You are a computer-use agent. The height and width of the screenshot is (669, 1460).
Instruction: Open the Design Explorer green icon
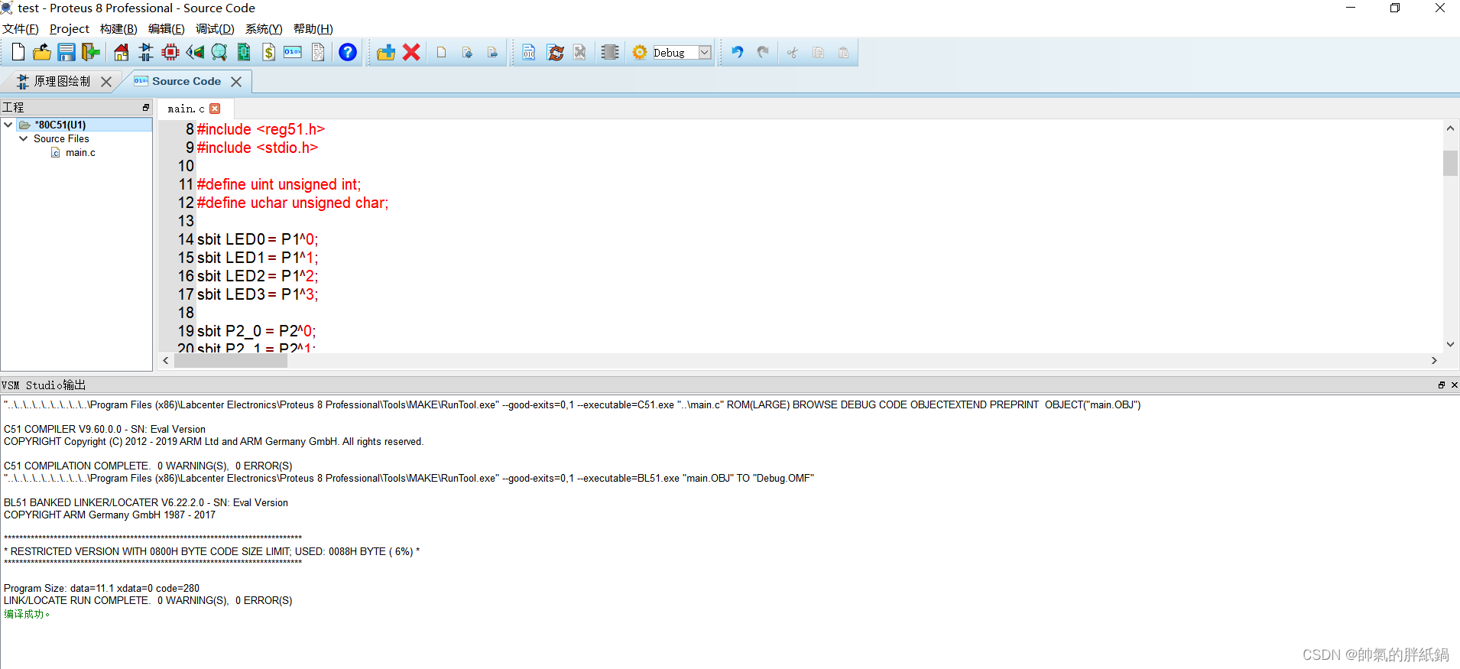pos(244,52)
